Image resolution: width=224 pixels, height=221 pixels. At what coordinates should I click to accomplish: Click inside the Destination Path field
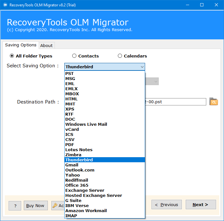coord(176,102)
